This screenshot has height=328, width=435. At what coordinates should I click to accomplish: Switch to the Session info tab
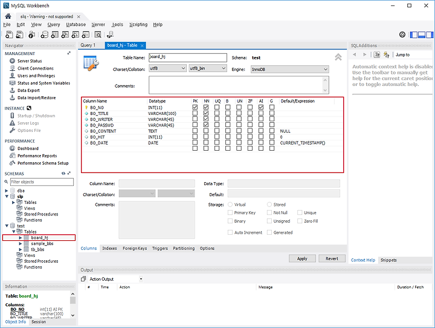39,321
